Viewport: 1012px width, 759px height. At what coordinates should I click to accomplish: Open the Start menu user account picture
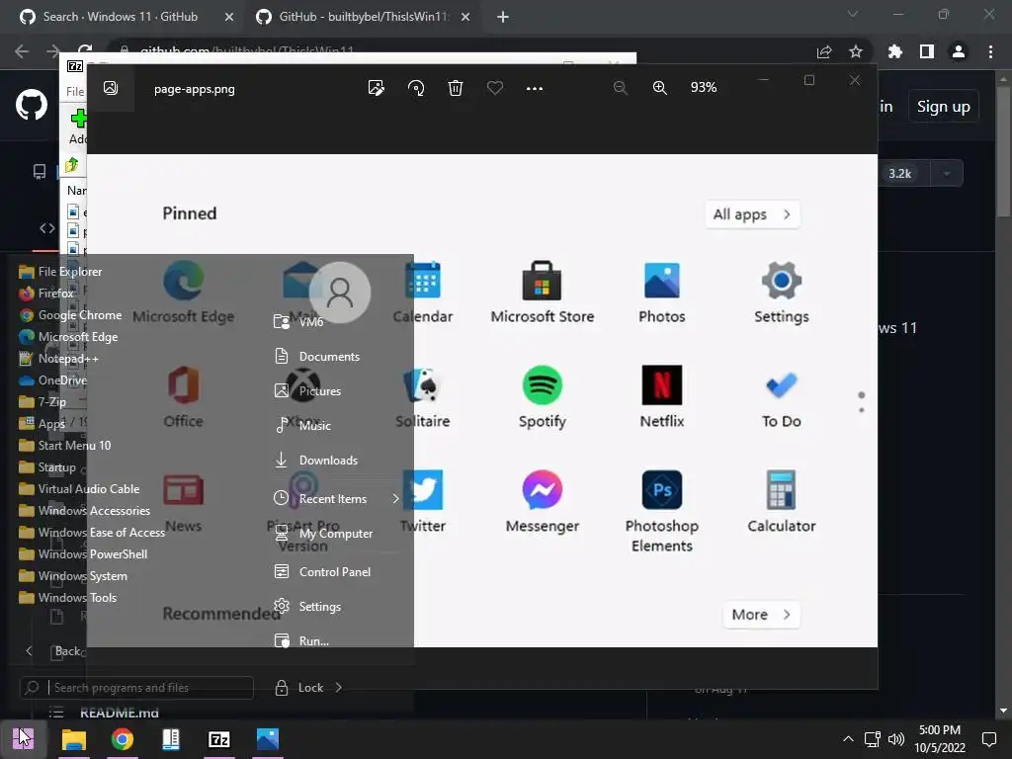tap(340, 293)
